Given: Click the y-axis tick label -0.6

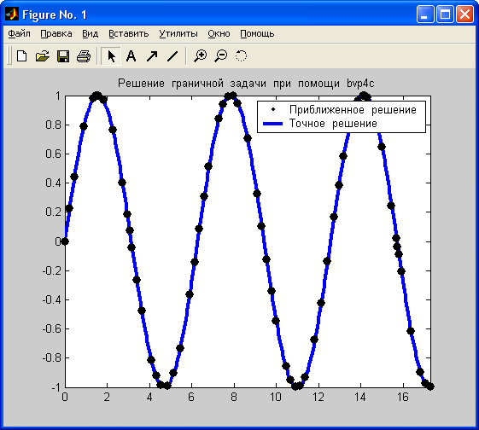Looking at the screenshot, I should point(52,329).
